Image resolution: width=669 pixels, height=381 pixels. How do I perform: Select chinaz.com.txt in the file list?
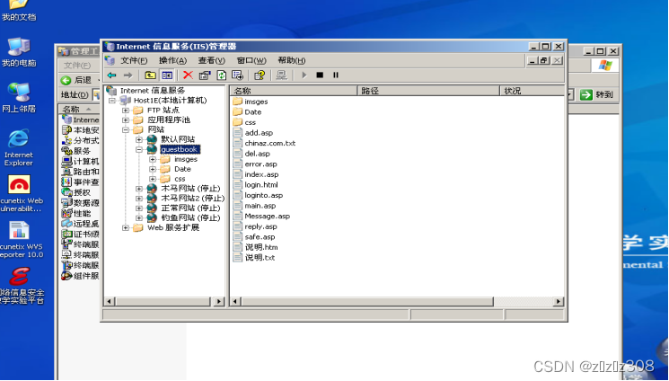[x=269, y=143]
